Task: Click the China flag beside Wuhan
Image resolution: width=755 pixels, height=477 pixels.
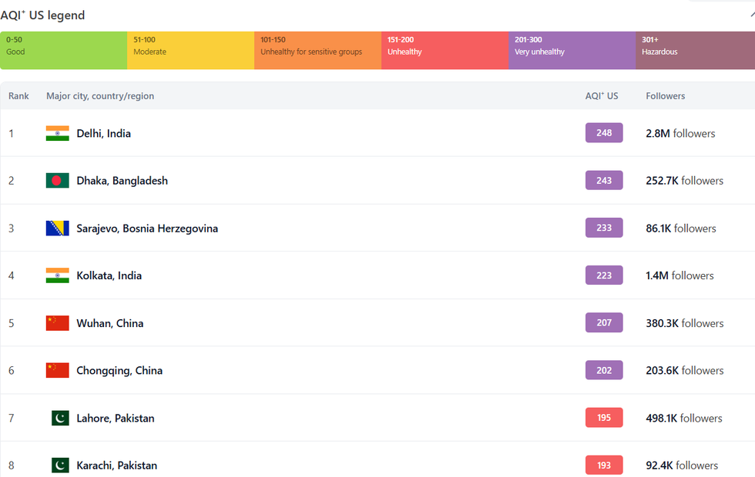Action: pyautogui.click(x=58, y=323)
